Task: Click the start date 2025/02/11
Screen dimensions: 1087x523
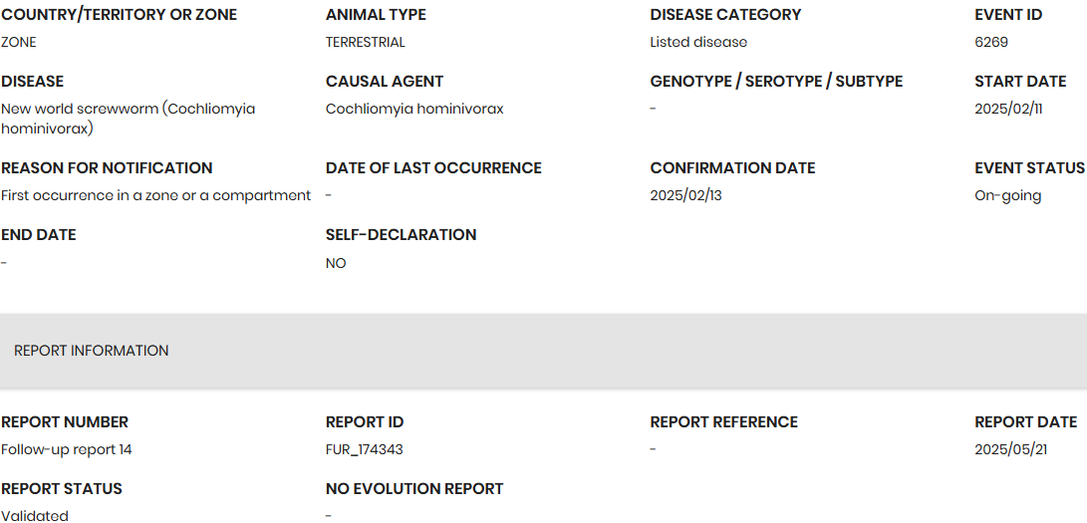Action: [x=1008, y=109]
